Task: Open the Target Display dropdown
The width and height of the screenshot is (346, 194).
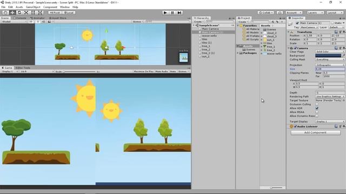Action: click(x=330, y=121)
